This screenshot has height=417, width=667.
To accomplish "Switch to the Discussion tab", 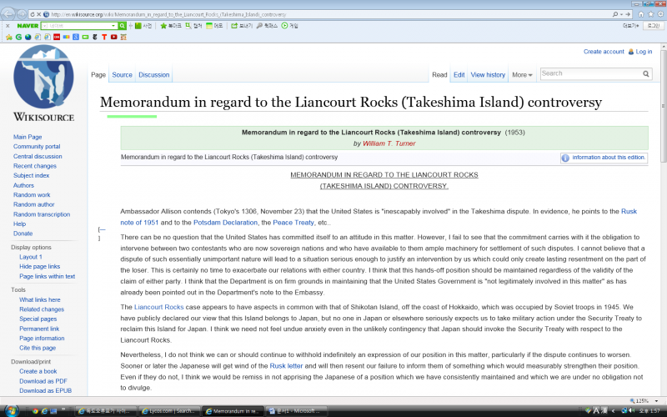I will click(153, 75).
